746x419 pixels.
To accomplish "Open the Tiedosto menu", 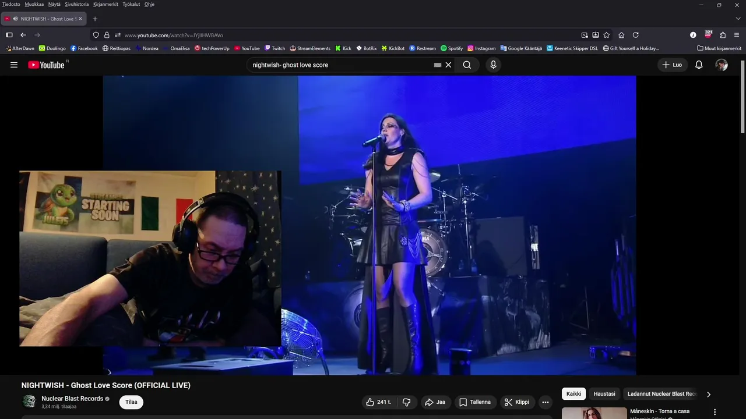I will 11,4.
